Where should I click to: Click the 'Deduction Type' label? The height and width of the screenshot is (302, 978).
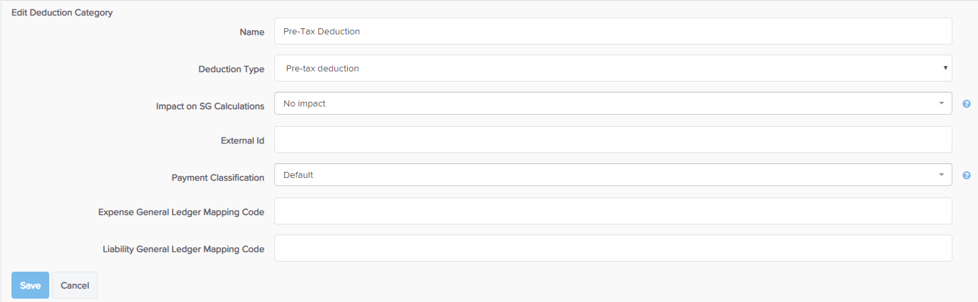pos(231,69)
